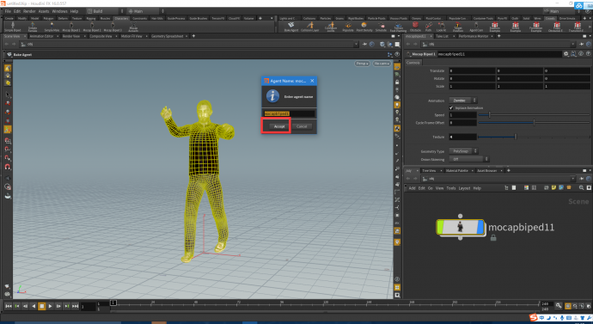This screenshot has width=593, height=324.
Task: Click the Agent Cam shelf tool
Action: pyautogui.click(x=476, y=27)
